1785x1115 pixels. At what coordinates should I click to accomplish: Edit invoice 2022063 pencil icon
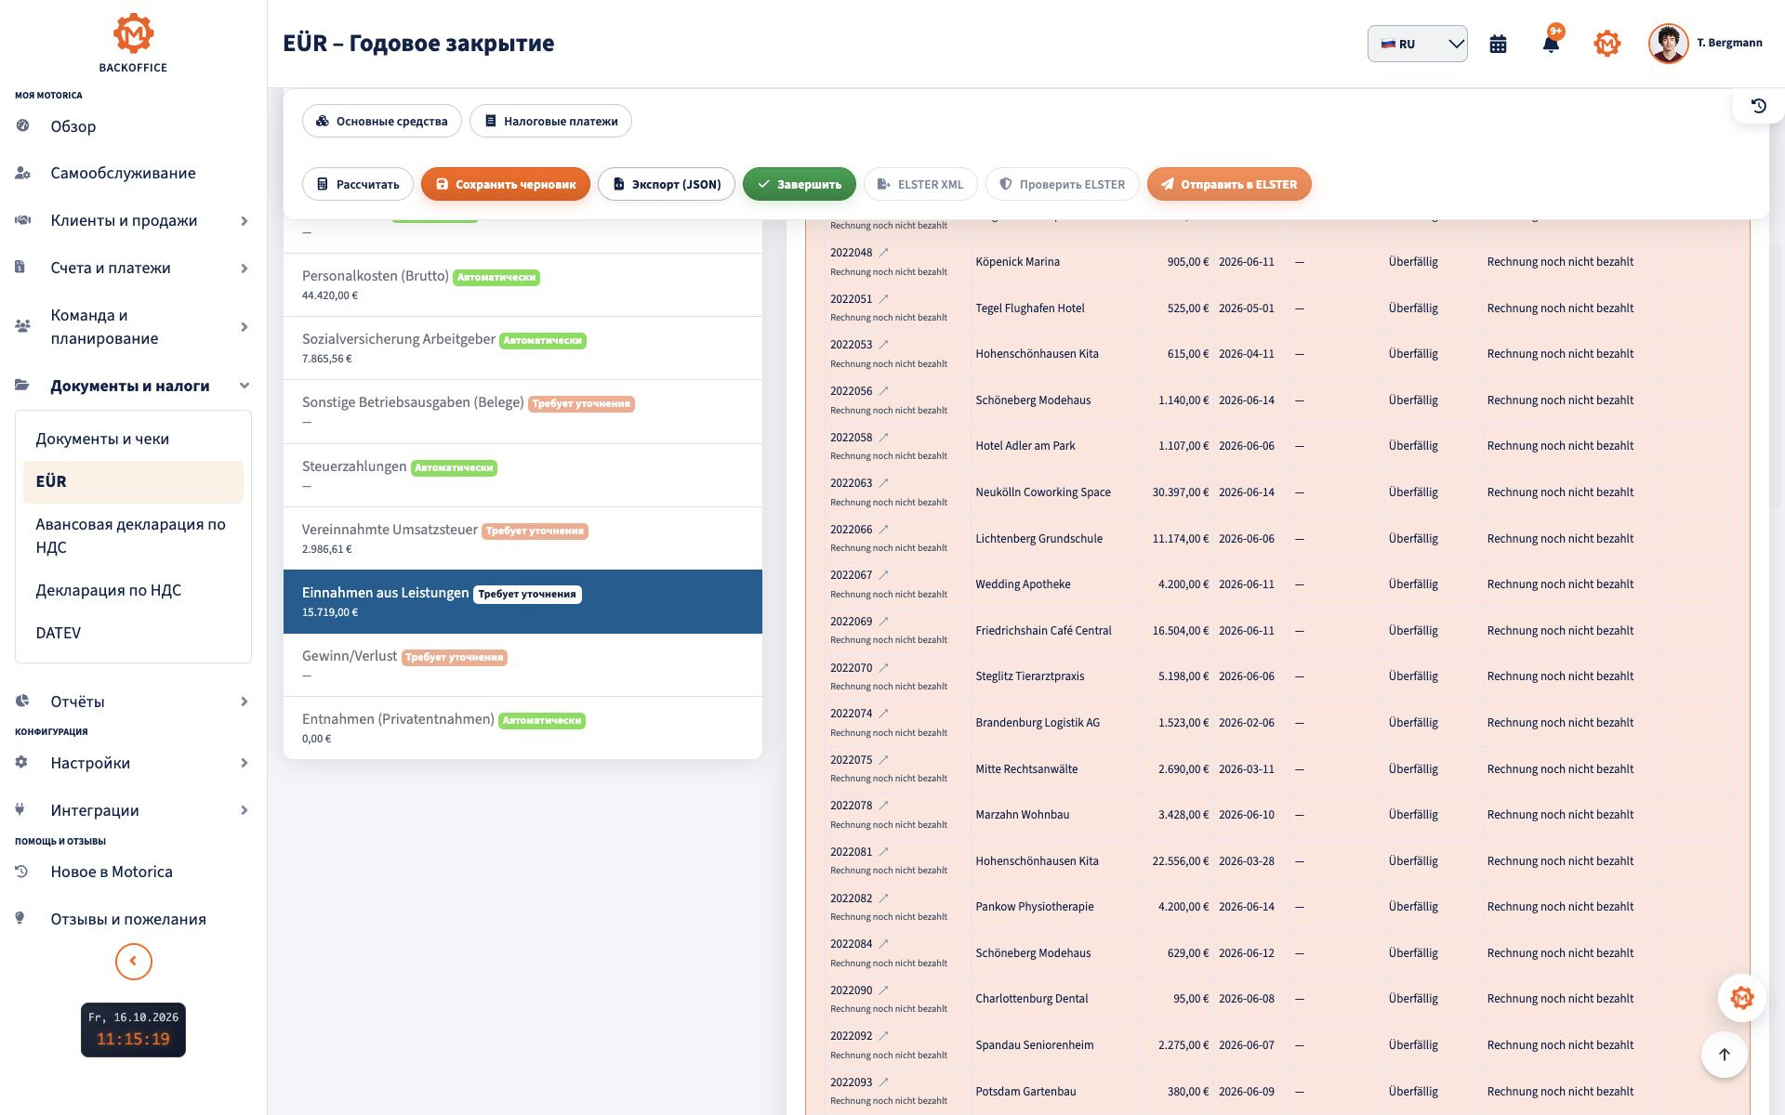884,483
